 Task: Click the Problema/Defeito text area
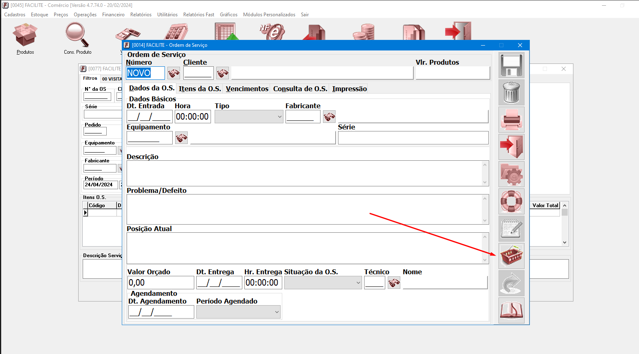pos(304,209)
